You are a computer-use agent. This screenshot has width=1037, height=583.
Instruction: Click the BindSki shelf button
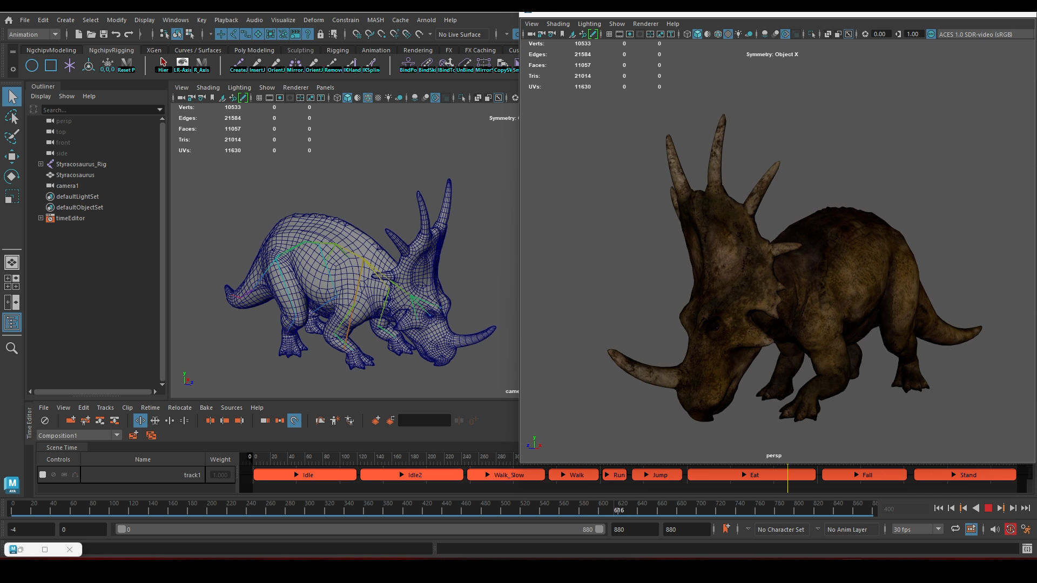[x=427, y=65]
